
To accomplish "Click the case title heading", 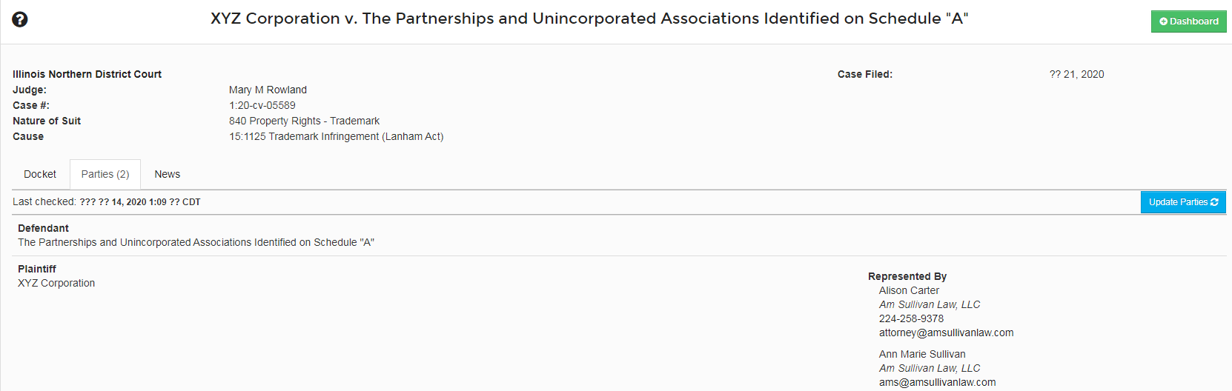I will point(589,19).
